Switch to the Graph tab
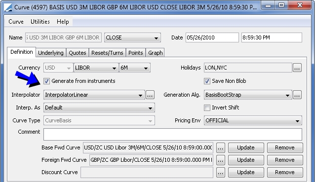This screenshot has height=182, width=315. [156, 53]
